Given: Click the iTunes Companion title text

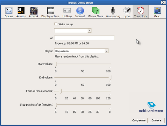Looking at the screenshot, I should coord(80,3).
